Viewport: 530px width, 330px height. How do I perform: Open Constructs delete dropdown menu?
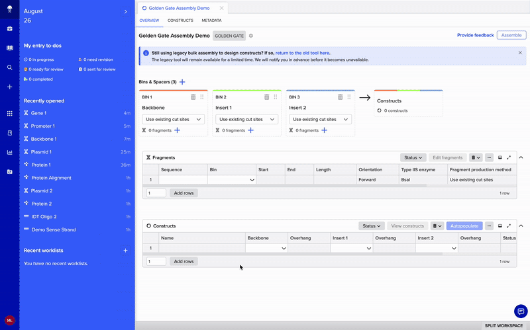(437, 226)
